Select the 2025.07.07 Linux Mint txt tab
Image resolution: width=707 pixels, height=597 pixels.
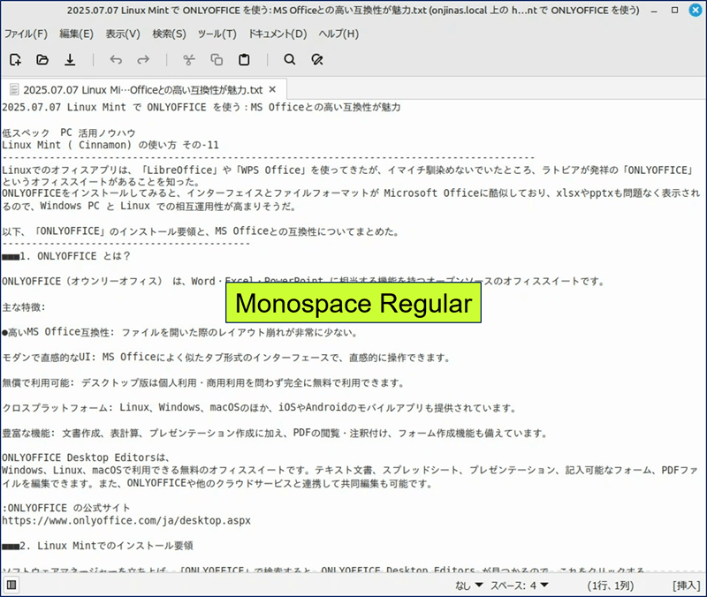pyautogui.click(x=143, y=90)
